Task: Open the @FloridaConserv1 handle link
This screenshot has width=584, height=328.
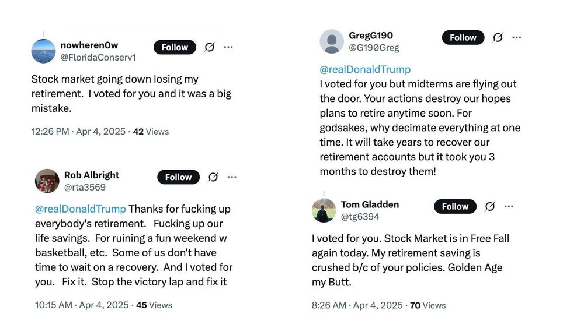Action: tap(98, 57)
